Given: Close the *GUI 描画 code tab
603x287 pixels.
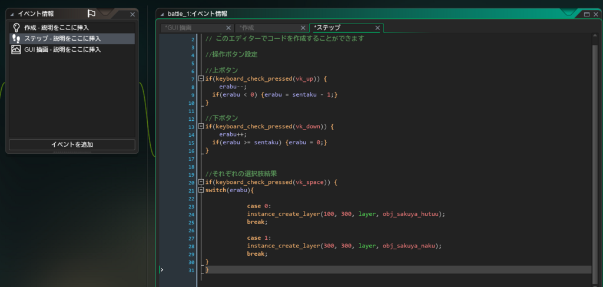Looking at the screenshot, I should [228, 28].
